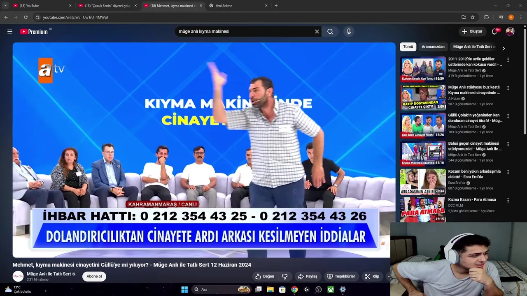Open options menu for "Bahsi geçen" video
The width and height of the screenshot is (527, 296).
508,144
